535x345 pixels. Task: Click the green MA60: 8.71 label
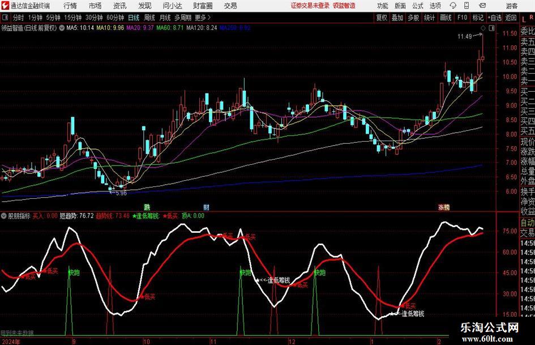point(170,28)
